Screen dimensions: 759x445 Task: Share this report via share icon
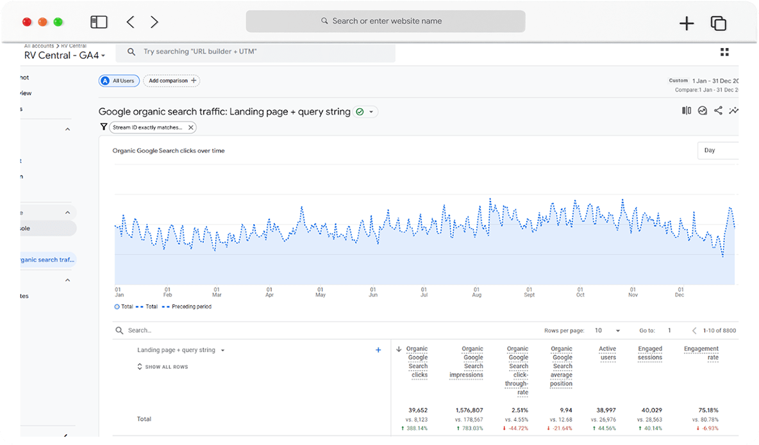pyautogui.click(x=719, y=111)
